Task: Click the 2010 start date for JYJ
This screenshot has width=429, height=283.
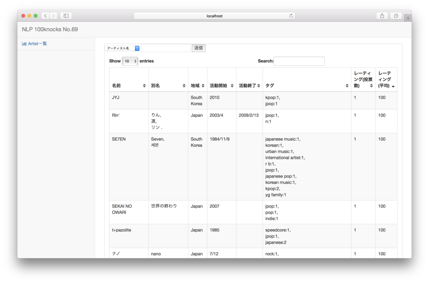Action: (222, 100)
